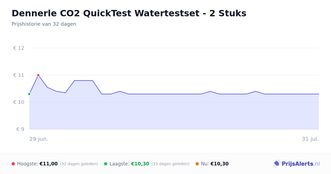Screen dimensions: 331x174
Task: Select the Nu €10,30 current price
Action: (x=220, y=164)
